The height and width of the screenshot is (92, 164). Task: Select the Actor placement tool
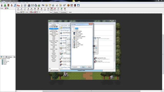(x=28, y=9)
